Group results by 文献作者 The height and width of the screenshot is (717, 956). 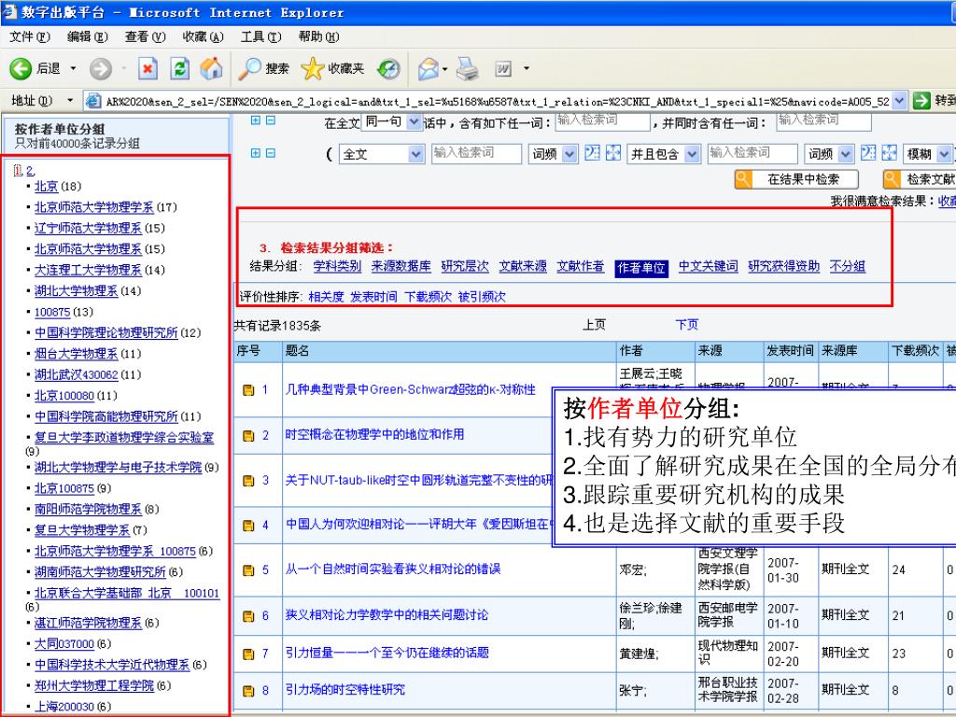[581, 266]
